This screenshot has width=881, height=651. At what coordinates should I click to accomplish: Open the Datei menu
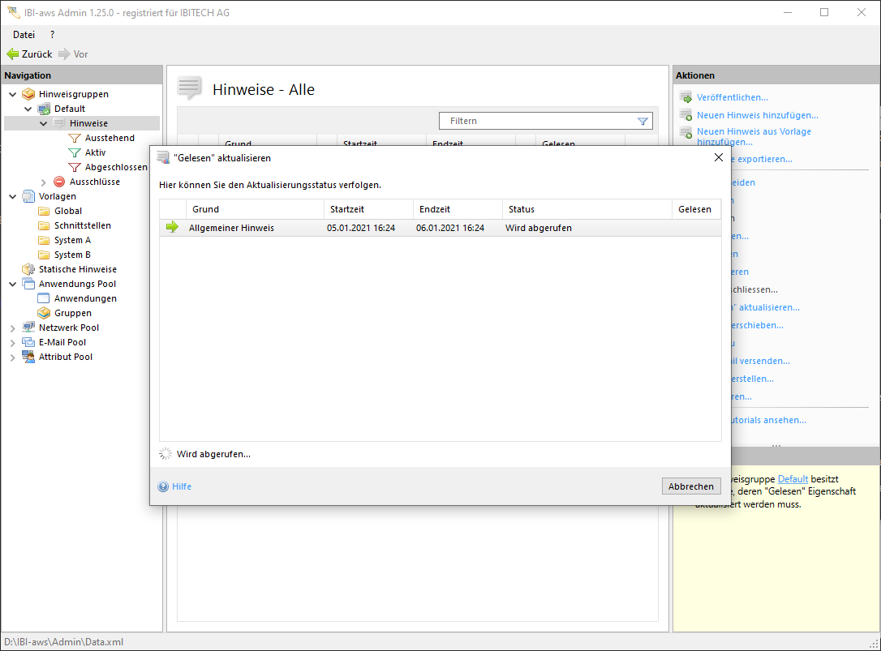coord(24,35)
